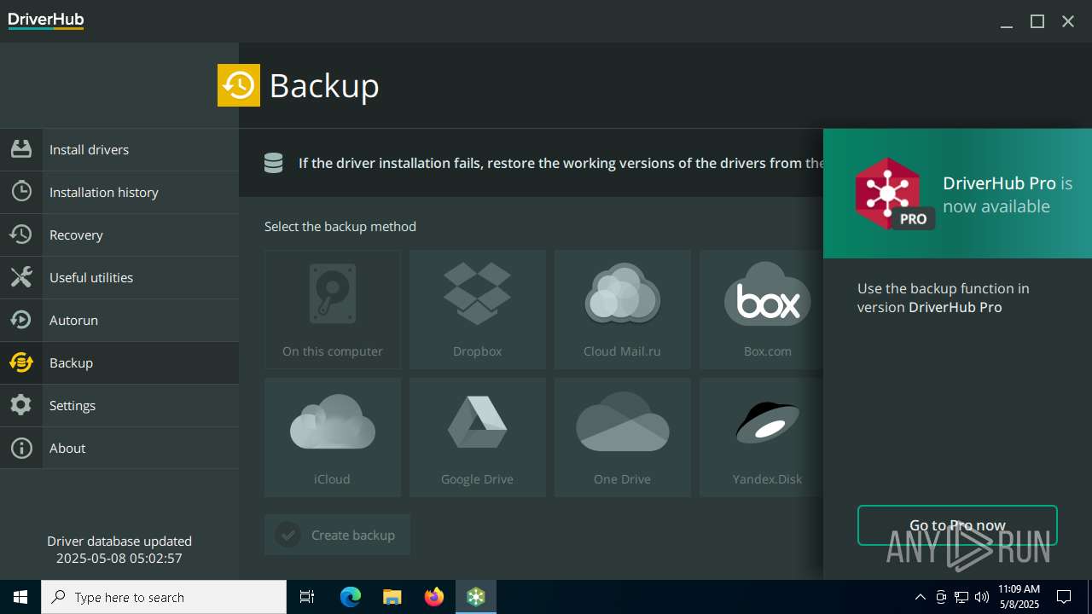Open Installation history section
Viewport: 1092px width, 614px height.
(x=119, y=192)
